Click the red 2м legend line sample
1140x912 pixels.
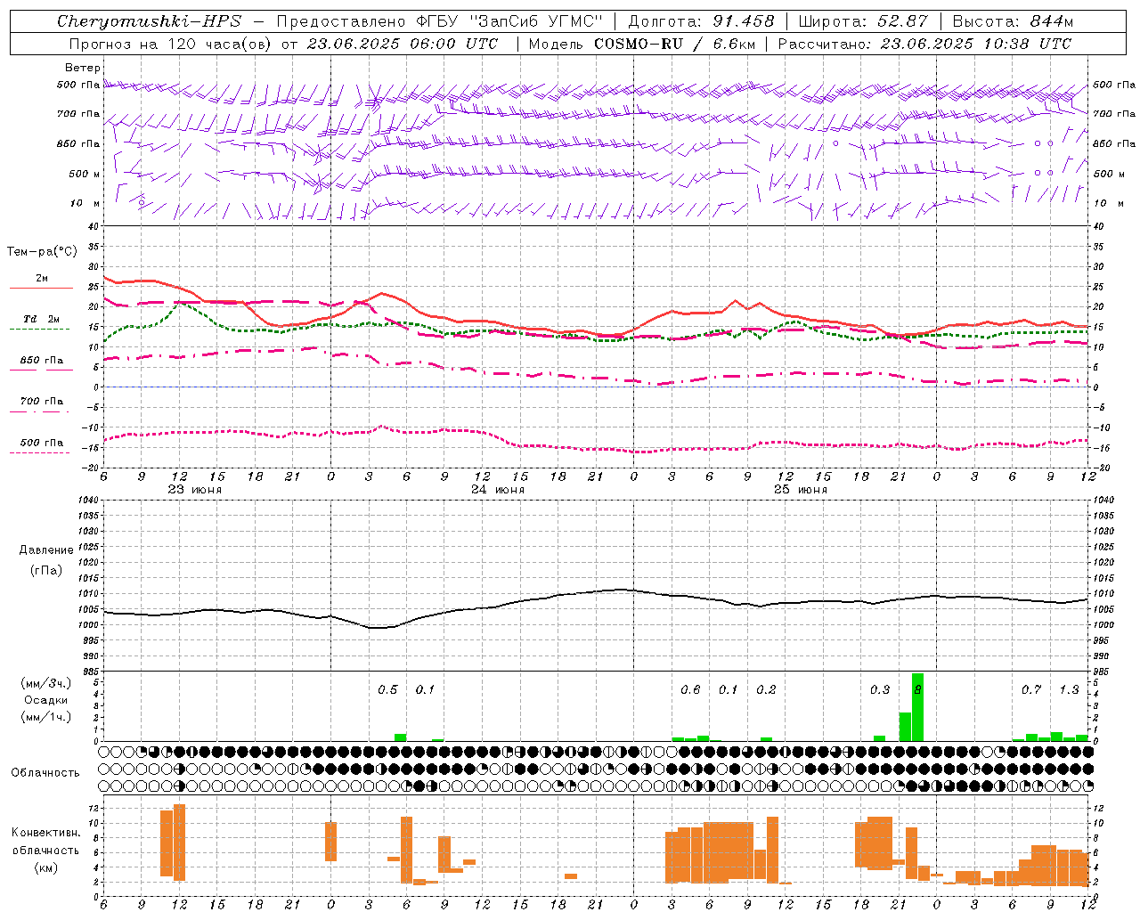tap(41, 288)
